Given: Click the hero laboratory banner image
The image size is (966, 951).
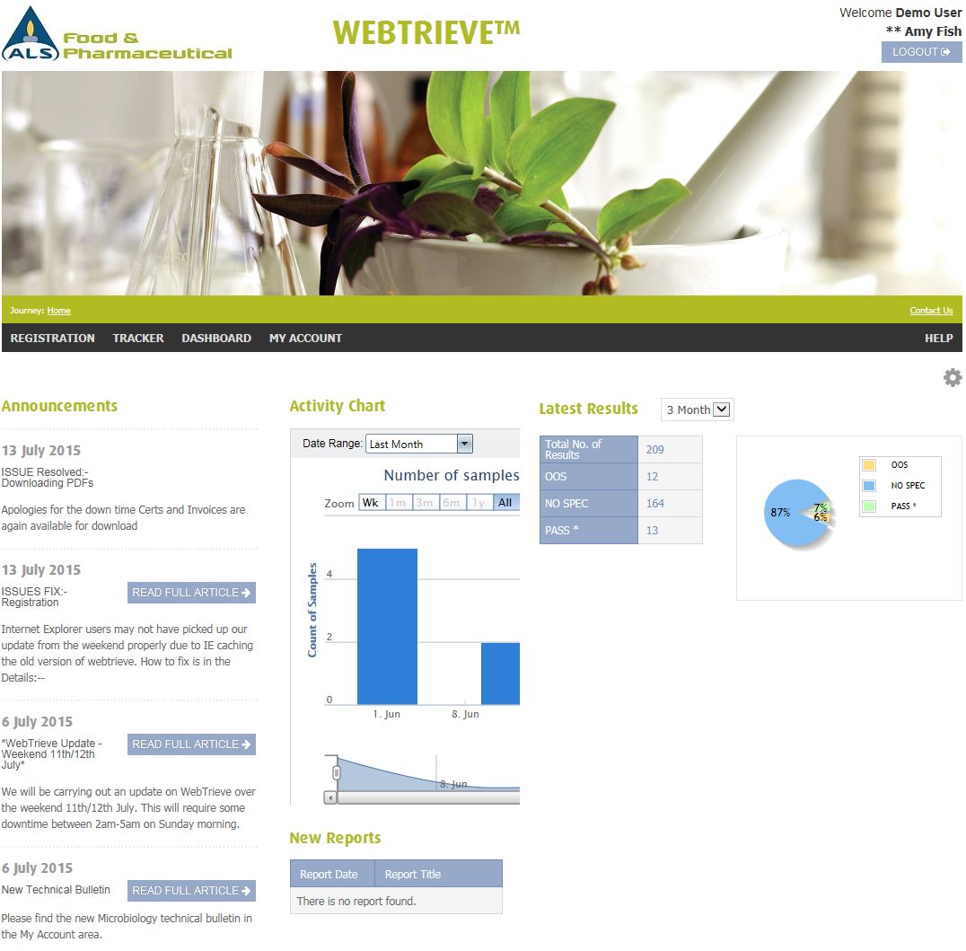Looking at the screenshot, I should click(x=482, y=183).
